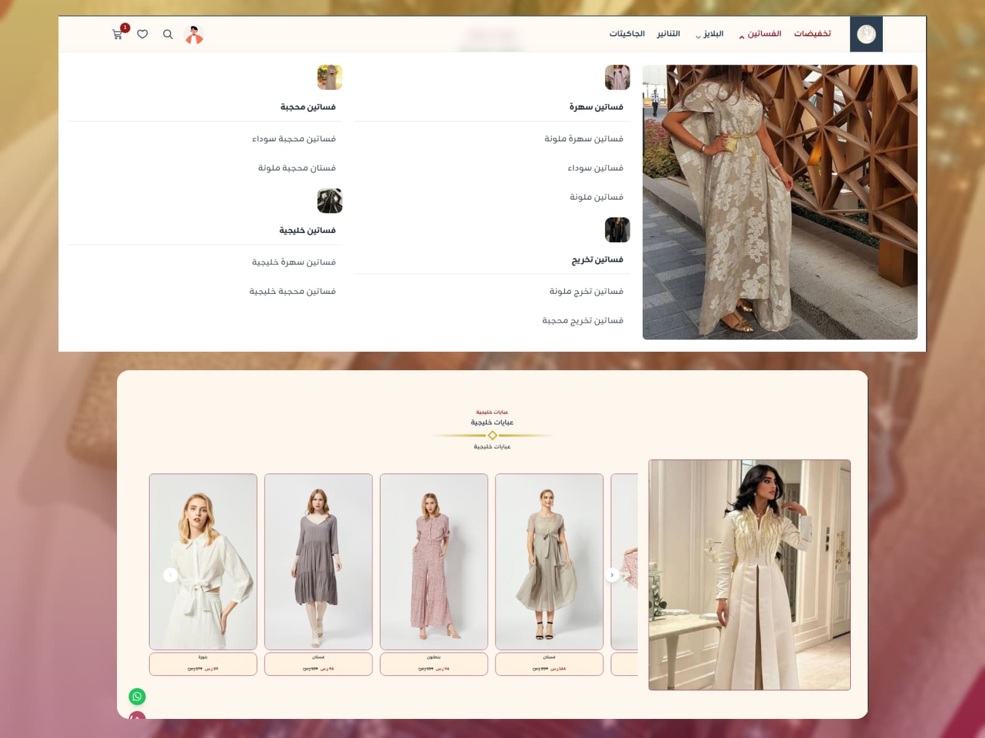Click the search magnifier icon
The width and height of the screenshot is (985, 738).
(x=167, y=34)
